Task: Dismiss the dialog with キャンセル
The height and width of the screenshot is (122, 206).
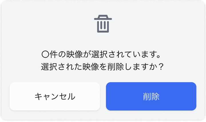Action: pyautogui.click(x=55, y=96)
